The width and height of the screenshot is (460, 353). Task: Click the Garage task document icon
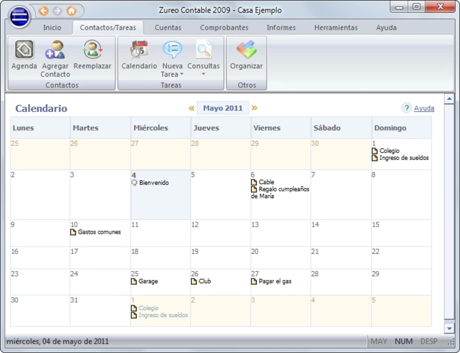point(134,282)
